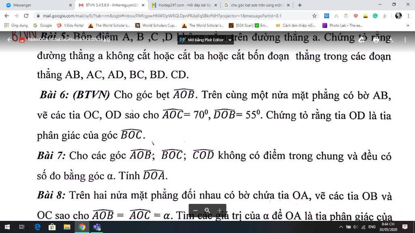Change the ENG input language
This screenshot has height=233, width=415.
tap(372, 227)
